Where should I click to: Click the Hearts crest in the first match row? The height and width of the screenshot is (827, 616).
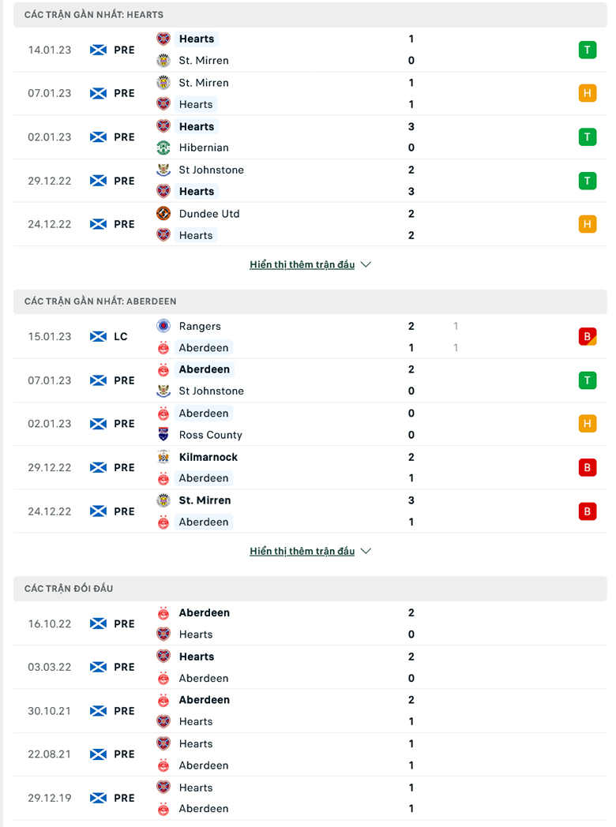pyautogui.click(x=163, y=38)
